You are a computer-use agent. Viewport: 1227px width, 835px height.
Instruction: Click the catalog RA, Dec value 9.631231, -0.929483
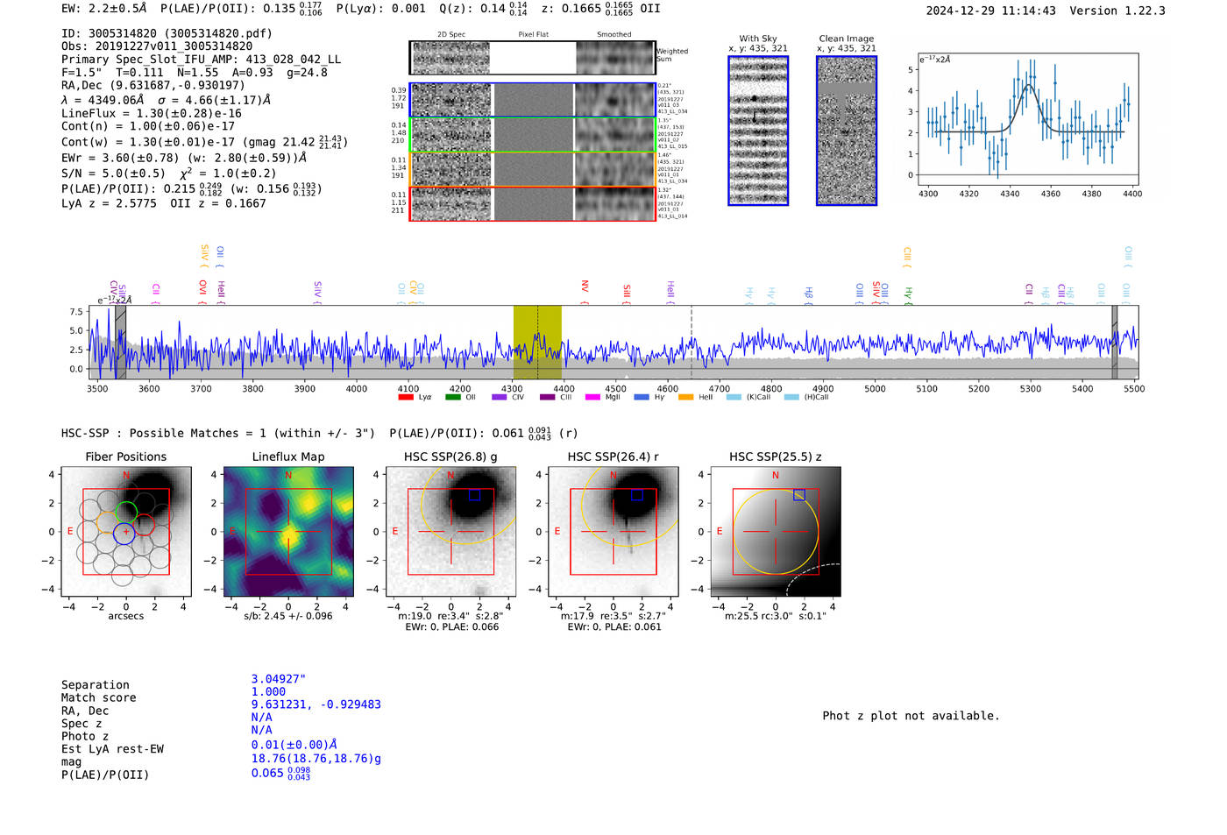[x=316, y=704]
